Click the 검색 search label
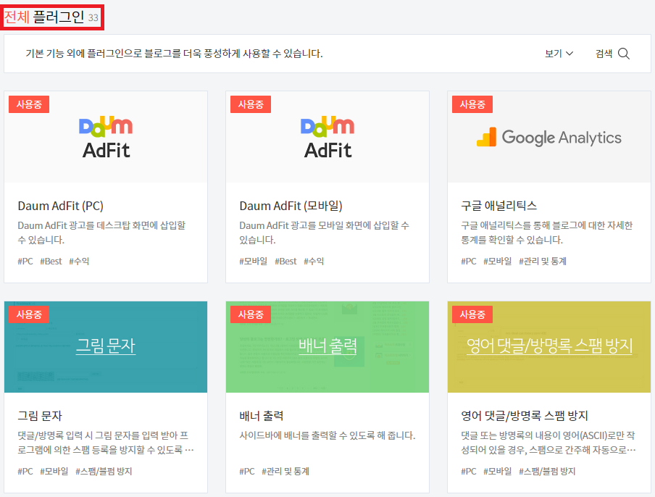Image resolution: width=655 pixels, height=497 pixels. coord(604,54)
